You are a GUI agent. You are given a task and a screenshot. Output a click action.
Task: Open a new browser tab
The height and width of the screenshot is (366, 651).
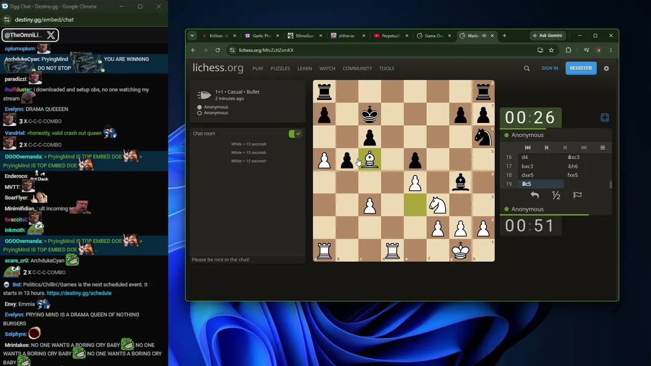tap(505, 36)
